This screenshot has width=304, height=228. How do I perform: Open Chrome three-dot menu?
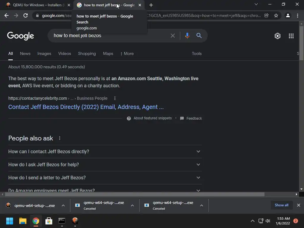pos(297,15)
